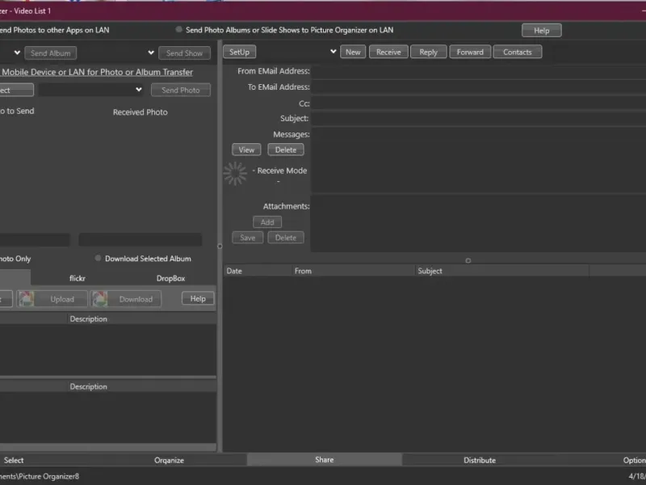The height and width of the screenshot is (485, 646).
Task: Click New email button
Action: [353, 52]
